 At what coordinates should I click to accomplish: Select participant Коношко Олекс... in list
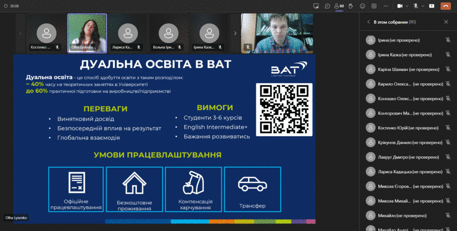tap(408, 99)
